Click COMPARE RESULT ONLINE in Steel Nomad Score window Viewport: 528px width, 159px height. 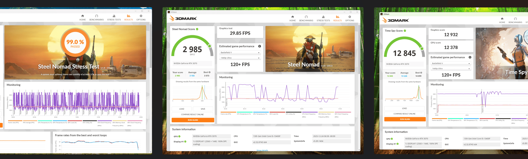pos(192,115)
